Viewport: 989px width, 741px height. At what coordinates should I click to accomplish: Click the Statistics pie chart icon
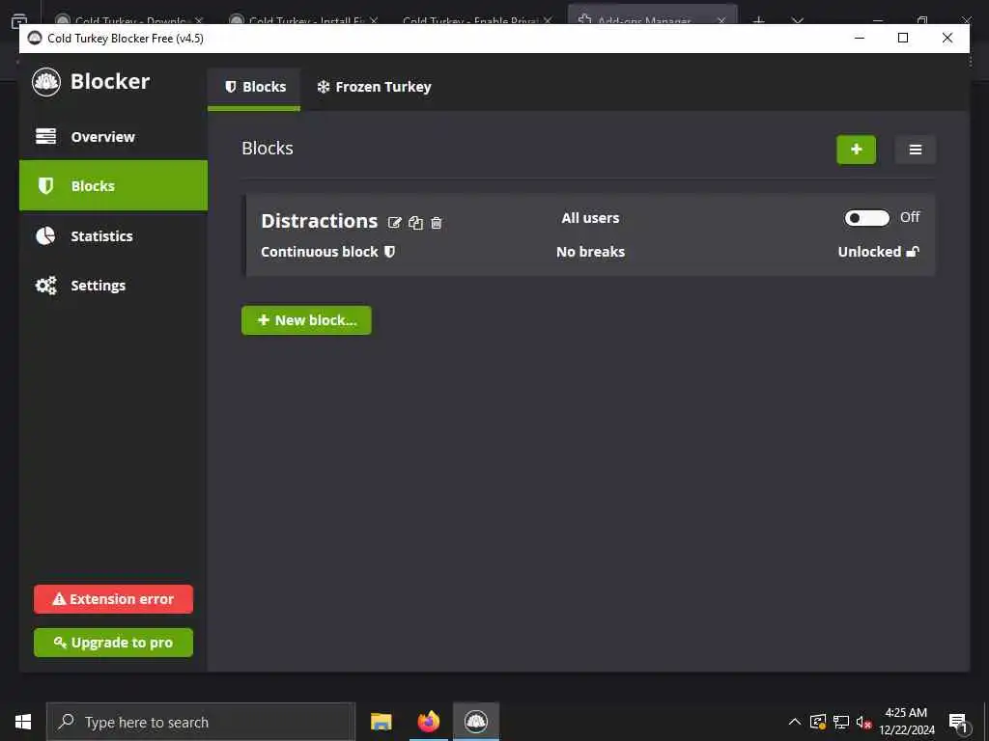click(x=45, y=235)
